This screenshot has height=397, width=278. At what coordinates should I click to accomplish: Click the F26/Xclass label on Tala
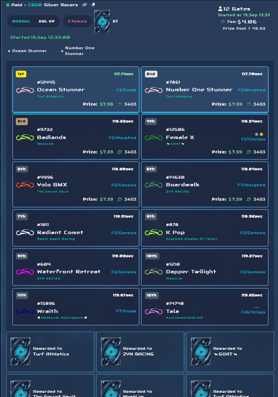click(x=253, y=312)
